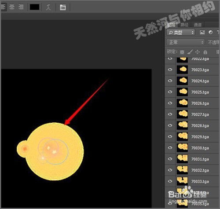This screenshot has height=209, width=220.
Task: Switch to the 通道 tab
Action: (198, 25)
